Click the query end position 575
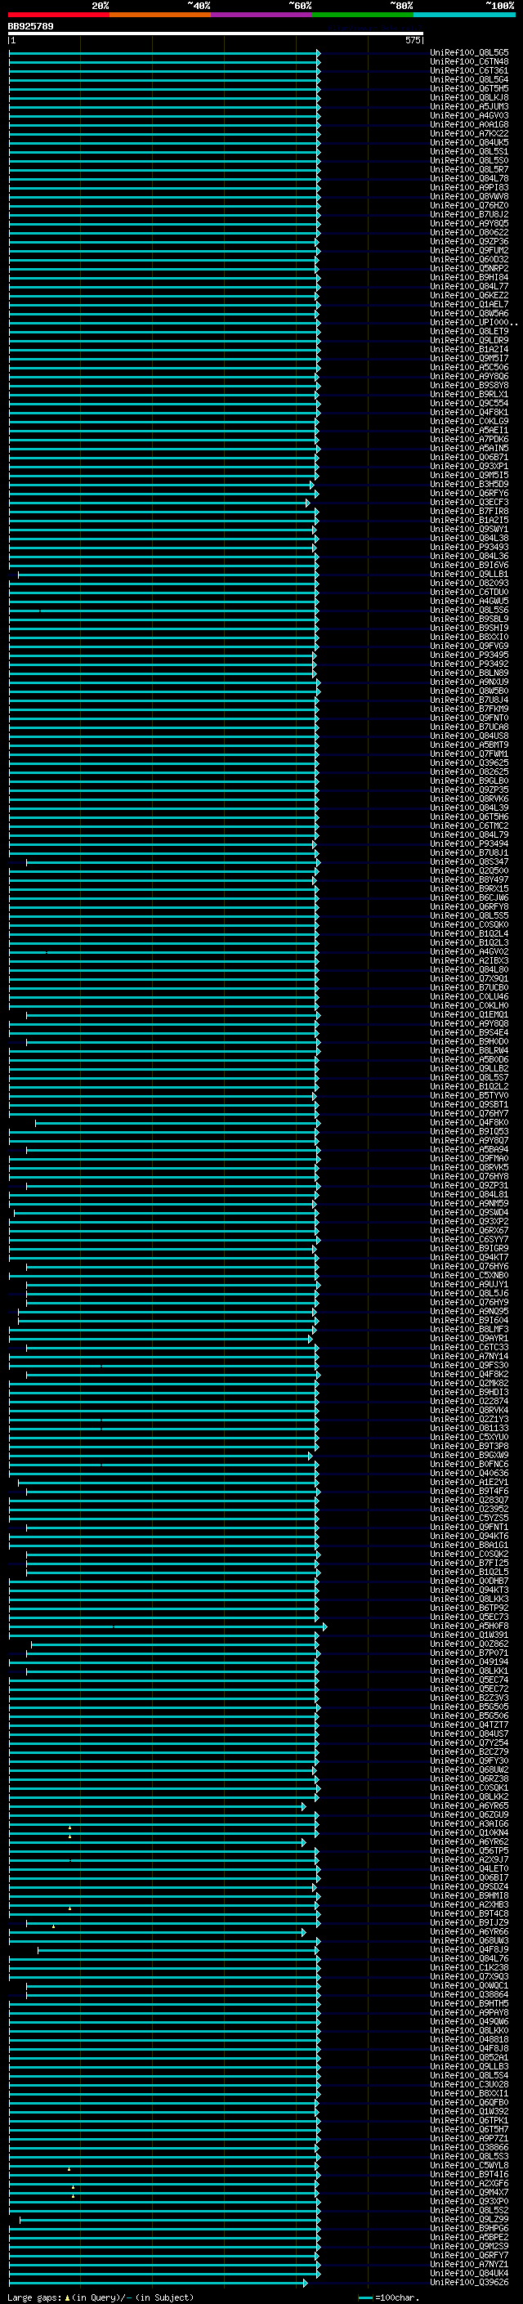 click(412, 41)
